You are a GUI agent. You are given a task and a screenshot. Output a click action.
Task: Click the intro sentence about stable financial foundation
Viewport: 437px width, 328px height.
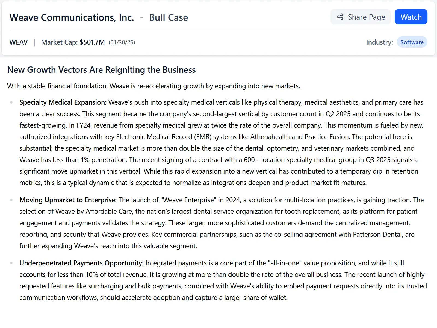(x=153, y=86)
